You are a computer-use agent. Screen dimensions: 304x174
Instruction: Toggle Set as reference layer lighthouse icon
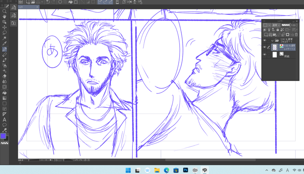pos(269,30)
